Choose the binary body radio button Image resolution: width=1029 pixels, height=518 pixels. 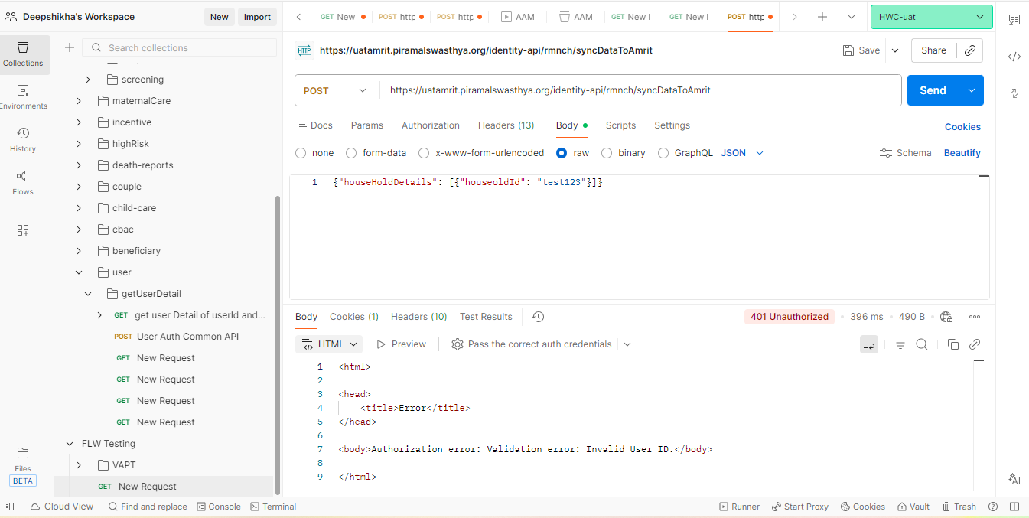tap(607, 153)
